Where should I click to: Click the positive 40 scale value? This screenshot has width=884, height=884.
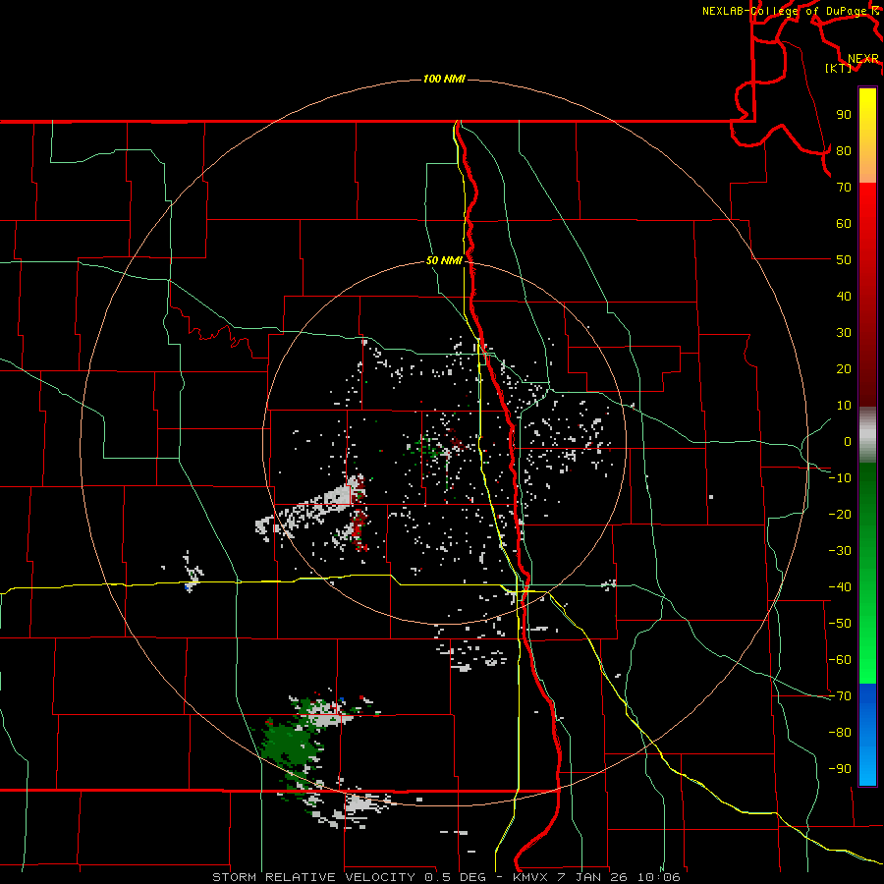844,297
